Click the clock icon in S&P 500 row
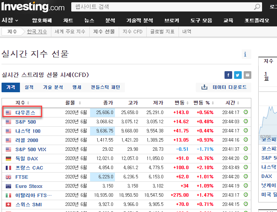The image size is (277, 212). pos(246,121)
